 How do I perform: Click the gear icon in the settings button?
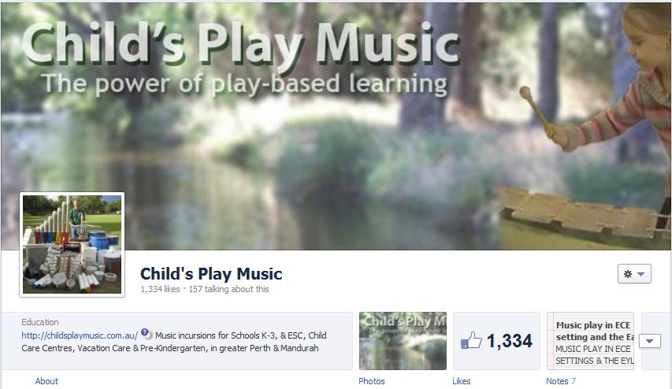click(x=628, y=274)
